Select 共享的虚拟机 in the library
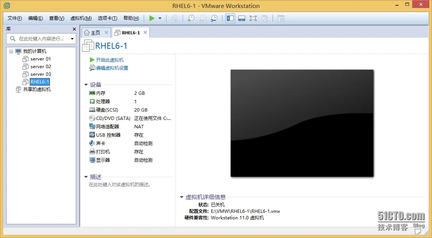 coord(37,89)
